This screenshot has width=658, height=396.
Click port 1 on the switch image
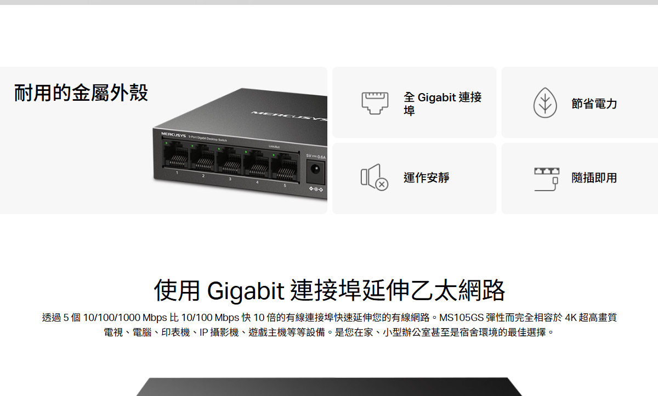coord(177,155)
